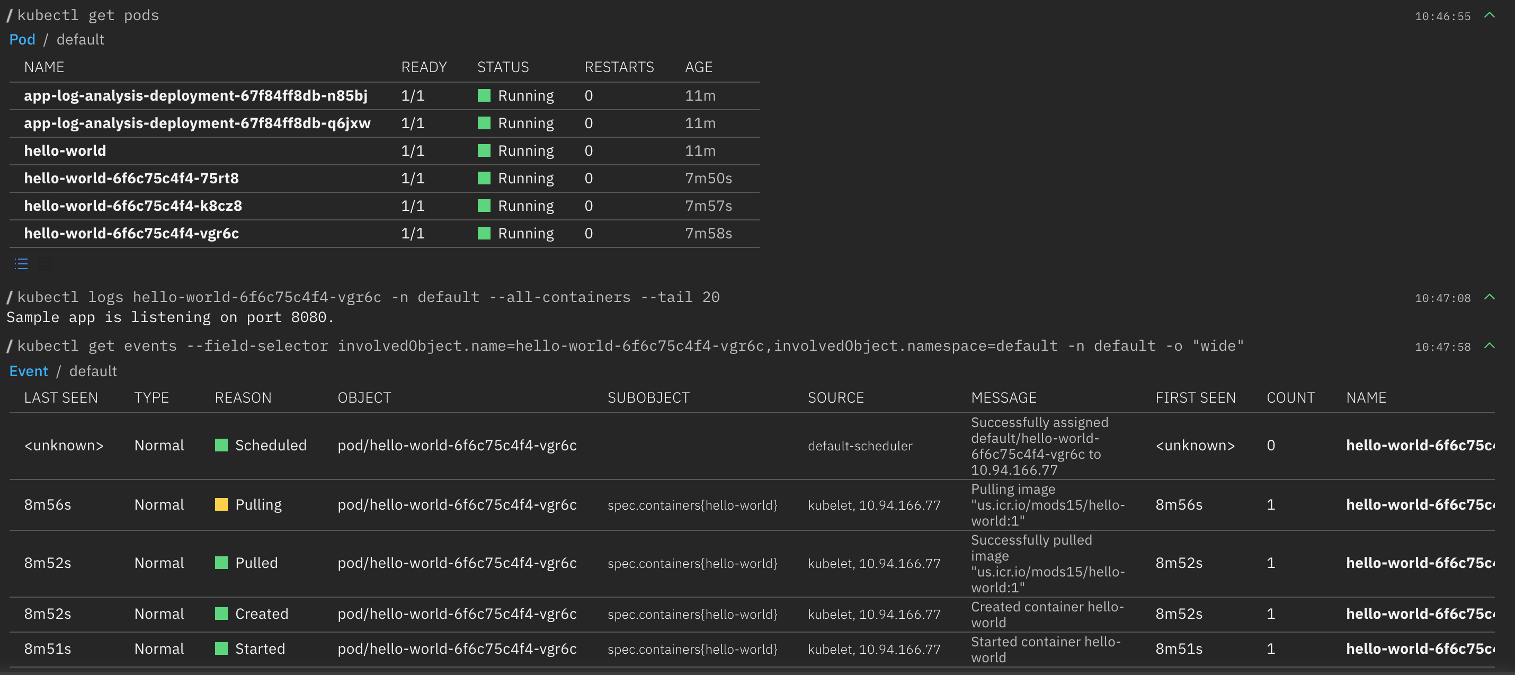Click green Created reason indicator

tap(221, 614)
